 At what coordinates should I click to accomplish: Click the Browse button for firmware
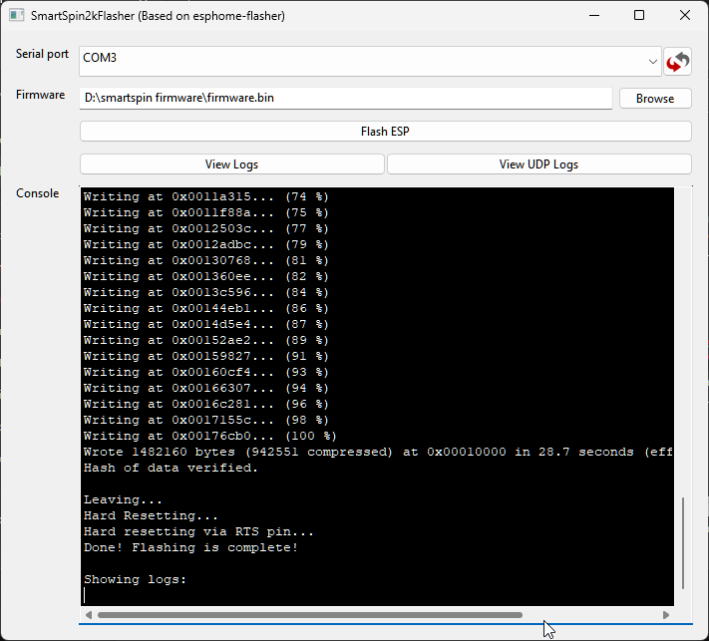pos(655,98)
